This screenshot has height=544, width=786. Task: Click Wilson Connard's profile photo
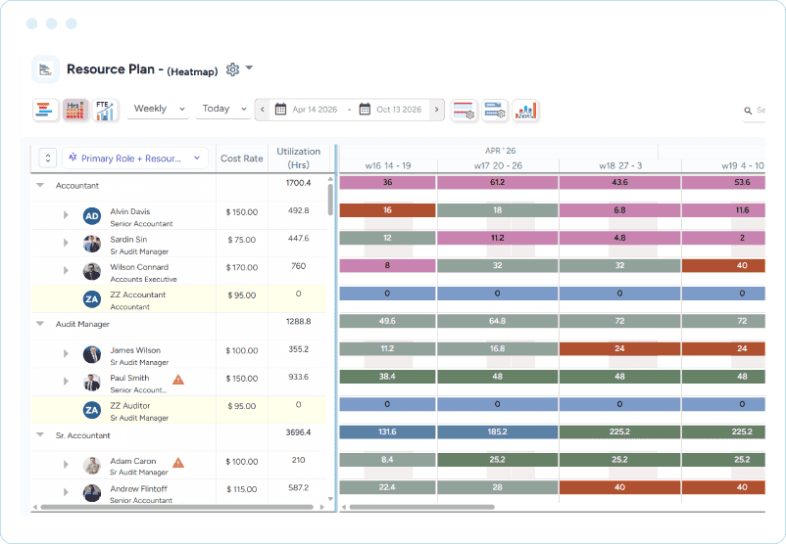click(x=92, y=271)
